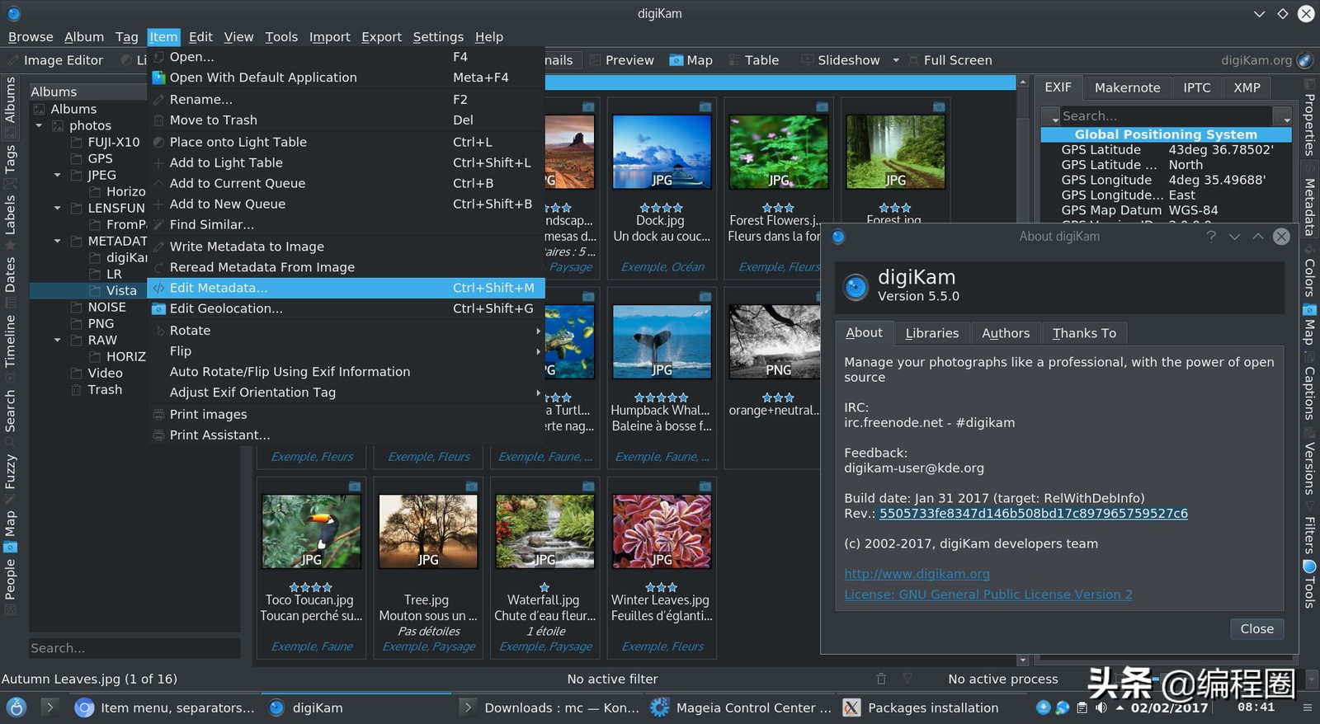Open the Timeline left sidebar tab
The image size is (1320, 724).
[x=10, y=348]
